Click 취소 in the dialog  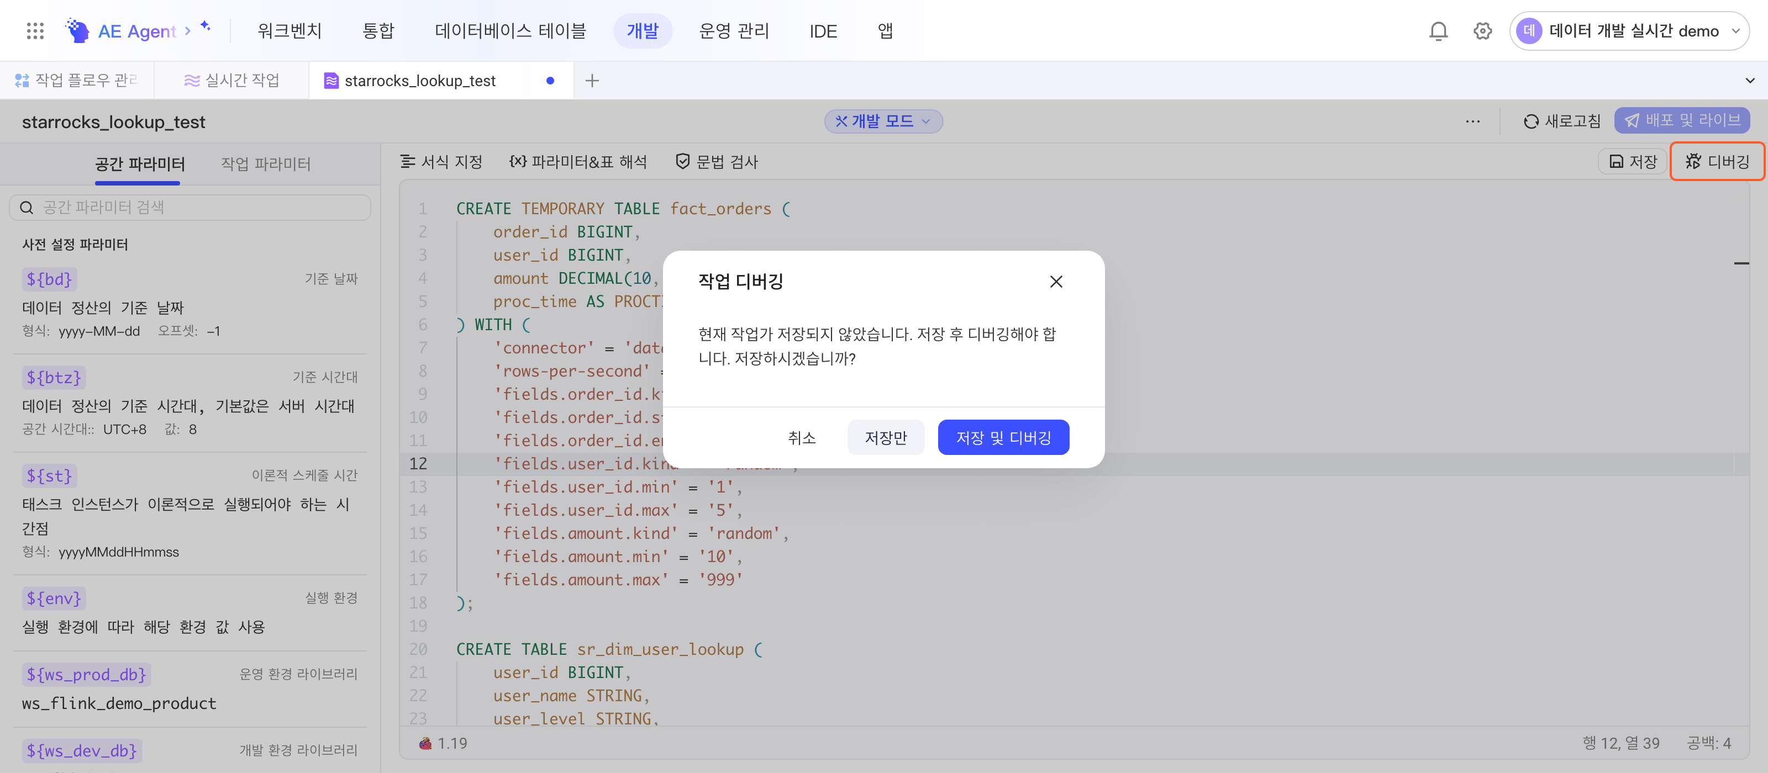coord(802,438)
